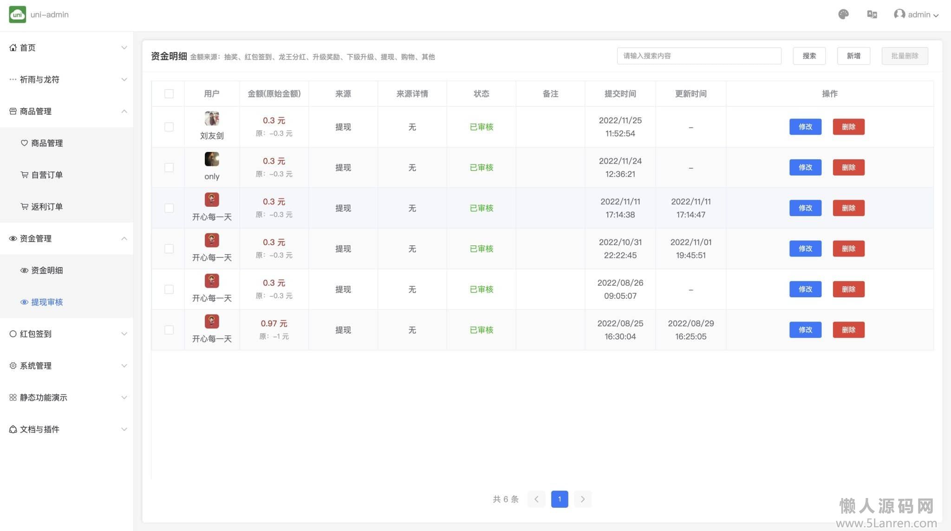Click the home icon beside 首页
The image size is (951, 531).
(x=13, y=47)
